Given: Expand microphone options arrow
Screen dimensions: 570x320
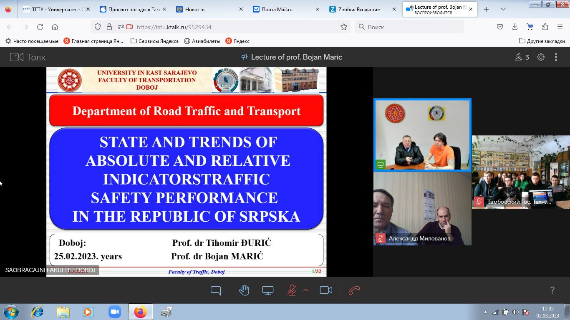Looking at the screenshot, I should pos(306,290).
